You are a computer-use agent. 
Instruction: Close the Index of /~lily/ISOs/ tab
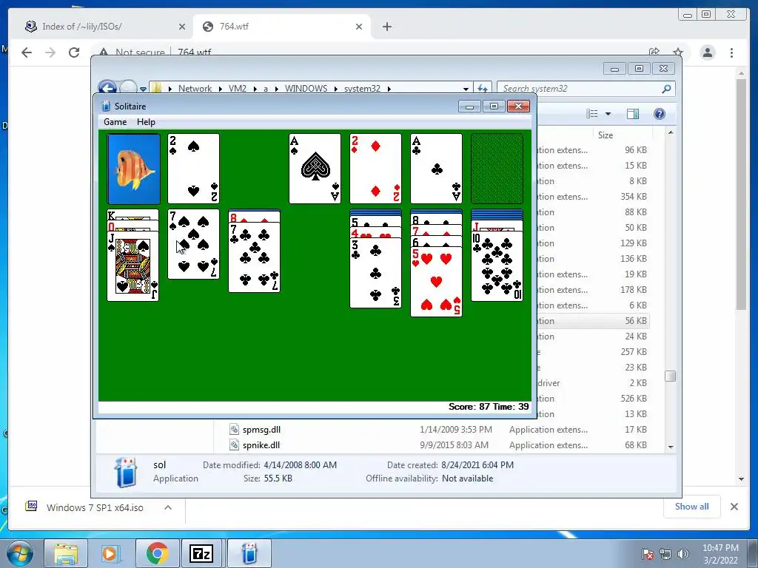tap(182, 27)
